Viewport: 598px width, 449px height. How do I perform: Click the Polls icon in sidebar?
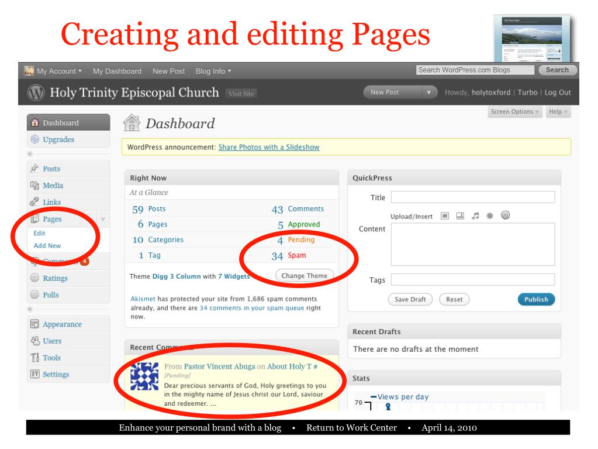[34, 295]
